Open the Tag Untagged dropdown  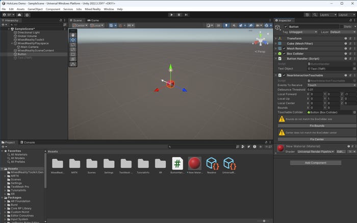(303, 32)
